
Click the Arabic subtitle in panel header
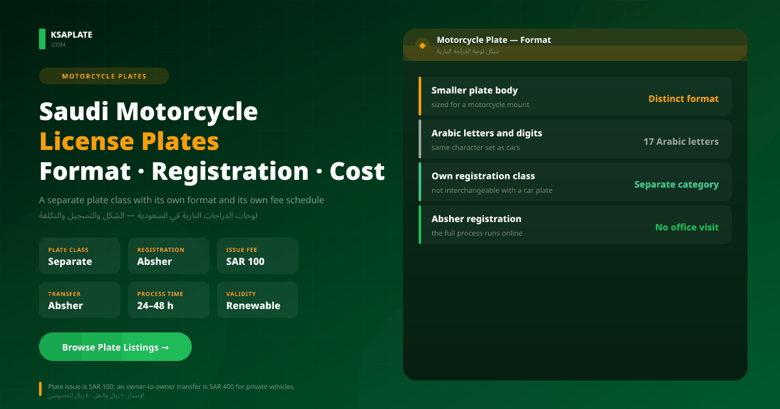pyautogui.click(x=468, y=51)
